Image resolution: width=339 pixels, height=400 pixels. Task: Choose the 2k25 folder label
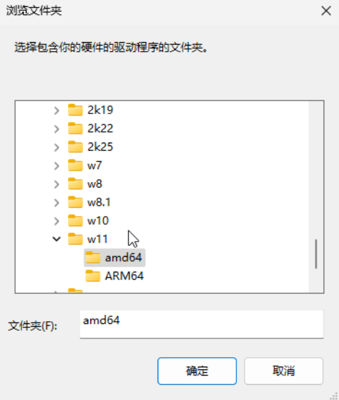coord(100,147)
